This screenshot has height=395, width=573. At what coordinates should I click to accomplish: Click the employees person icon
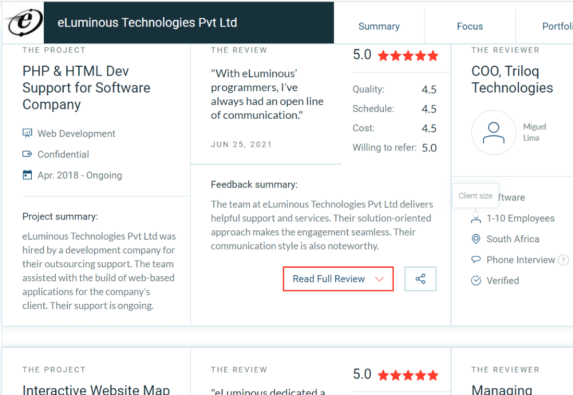(x=476, y=219)
